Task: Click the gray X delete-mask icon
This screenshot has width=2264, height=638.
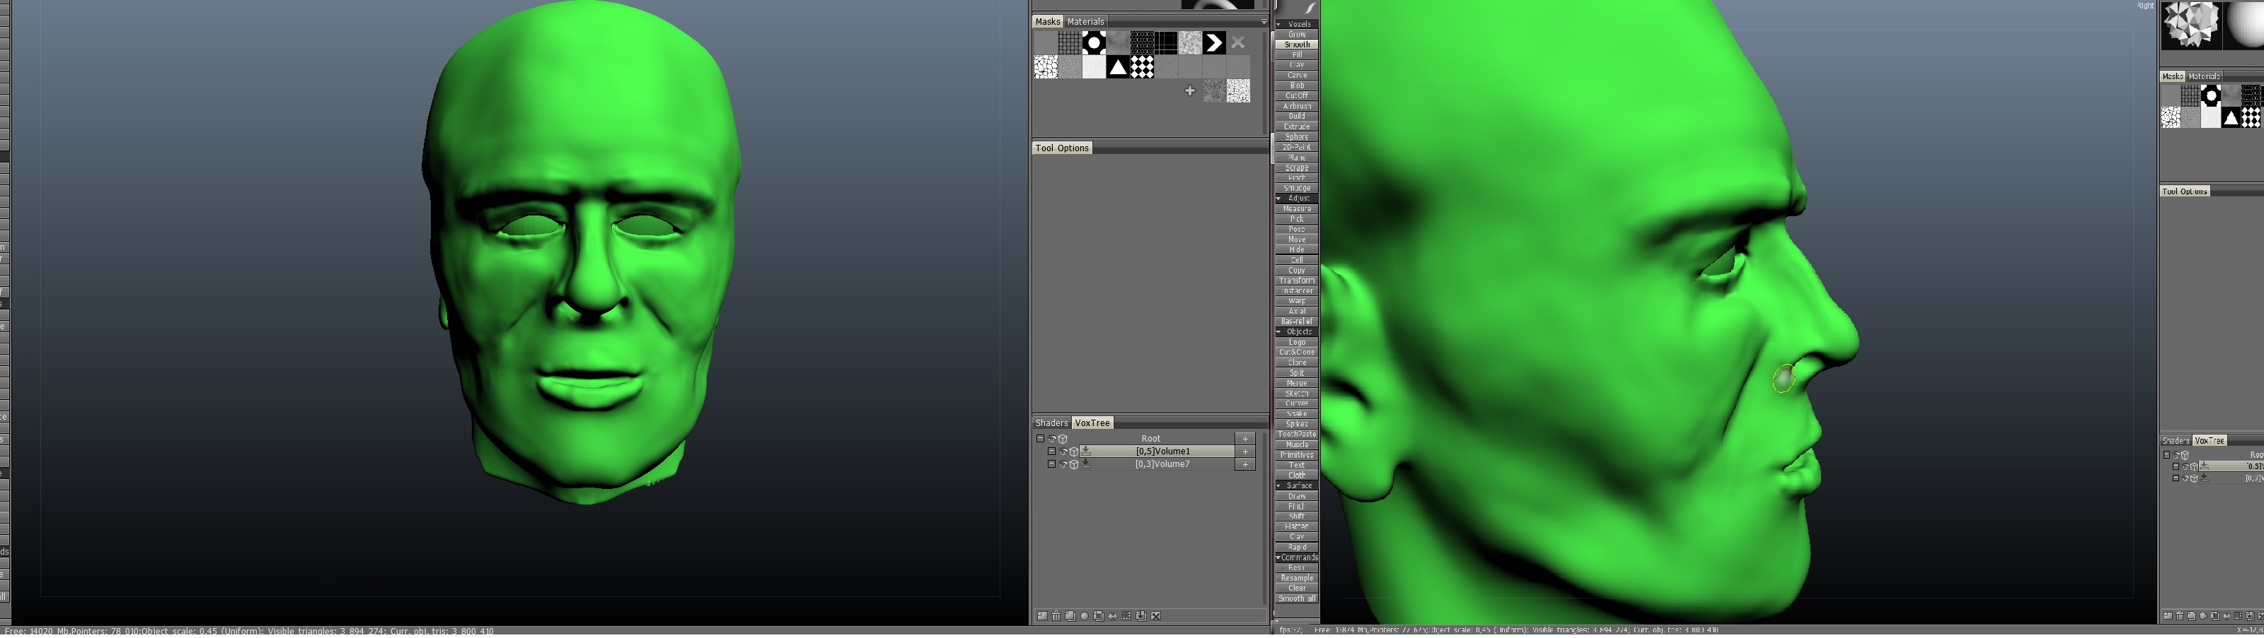Action: pos(1237,42)
